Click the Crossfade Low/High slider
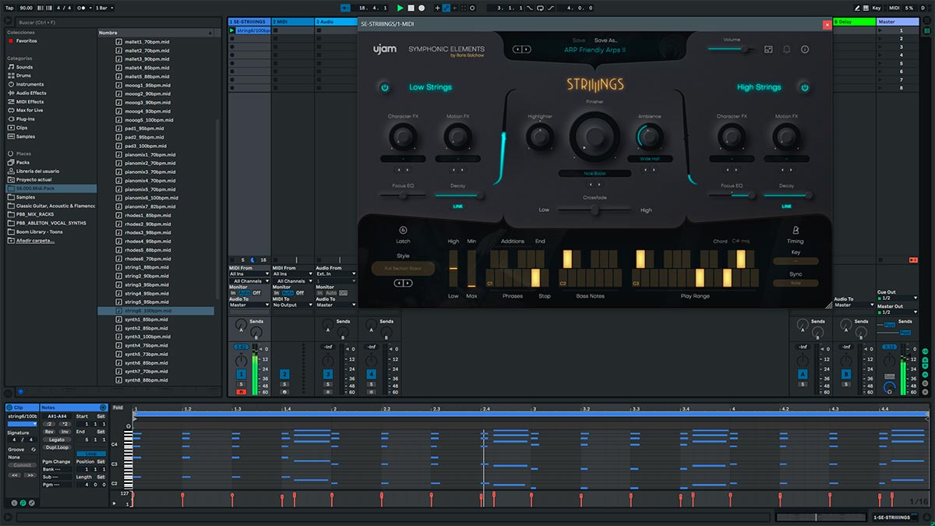Screen dimensions: 935x526 coord(595,210)
